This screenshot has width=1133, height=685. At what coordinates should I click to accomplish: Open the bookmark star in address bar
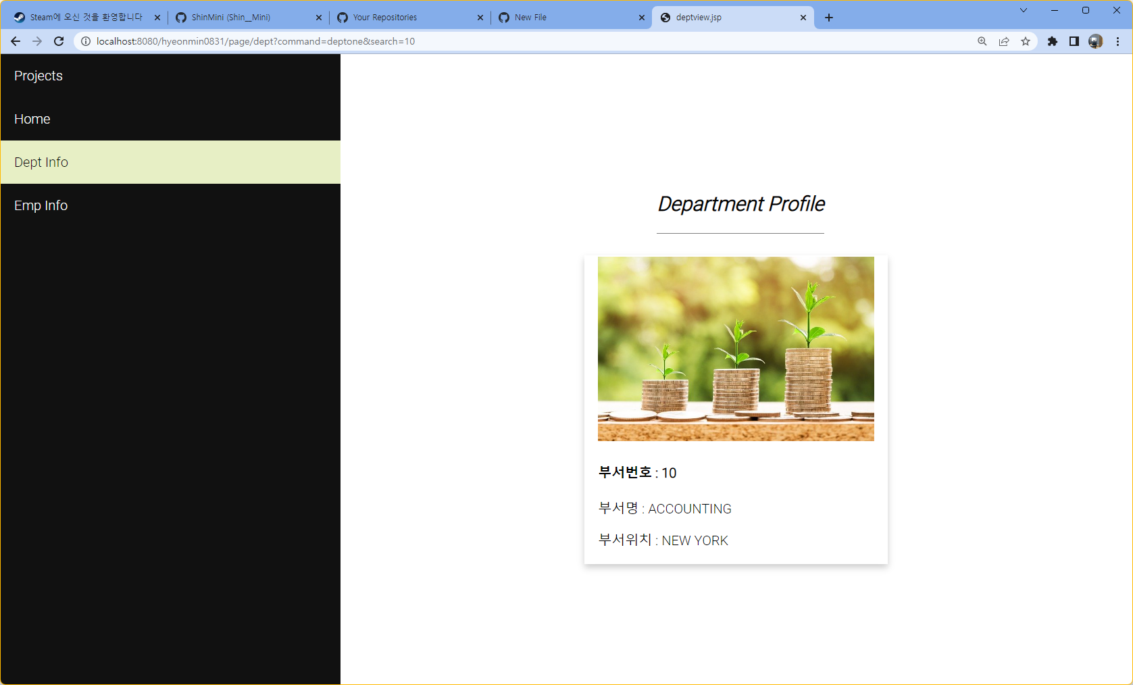(x=1026, y=41)
